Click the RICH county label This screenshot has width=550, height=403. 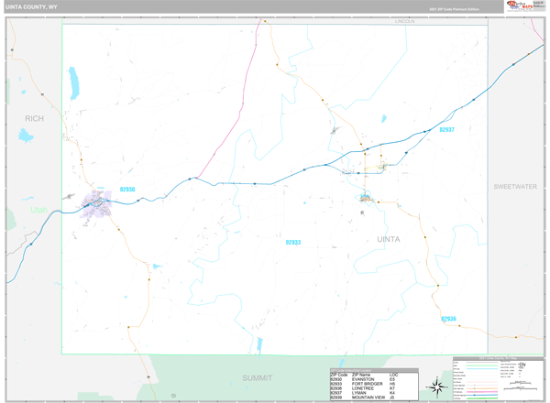click(35, 118)
